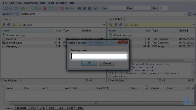Click the Pass input field

pyautogui.click(x=142, y=8)
